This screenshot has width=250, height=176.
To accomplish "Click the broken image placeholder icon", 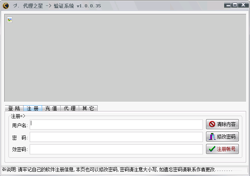I will click(10, 20).
